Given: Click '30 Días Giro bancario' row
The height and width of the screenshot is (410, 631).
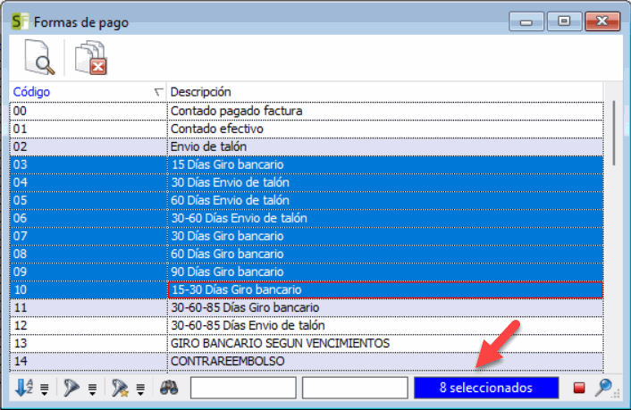Looking at the screenshot, I should click(x=307, y=236).
